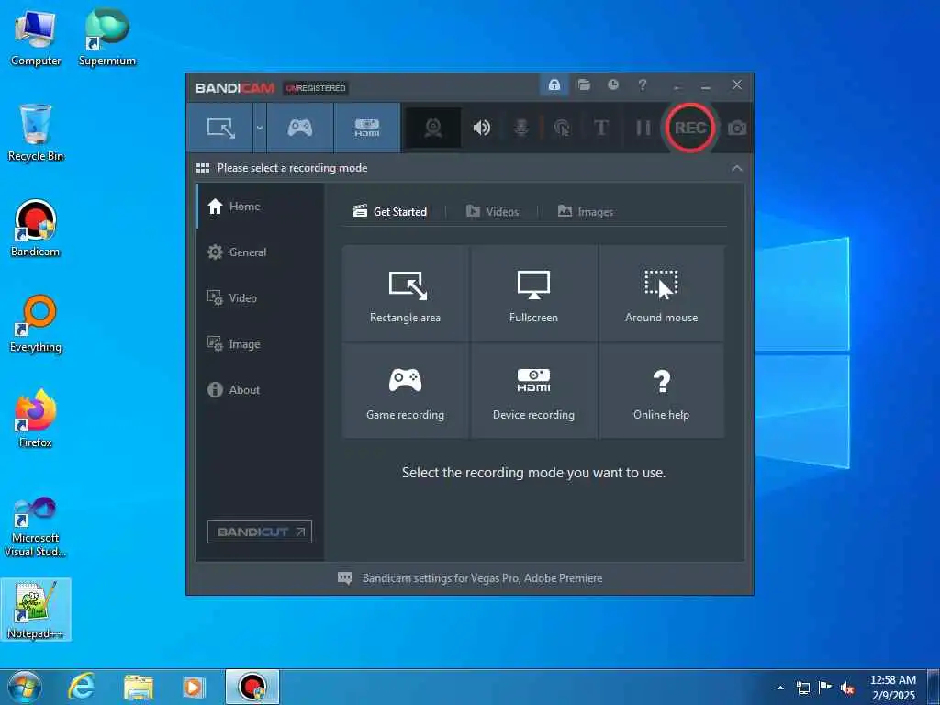Toggle the mouse click effect icon

point(562,128)
